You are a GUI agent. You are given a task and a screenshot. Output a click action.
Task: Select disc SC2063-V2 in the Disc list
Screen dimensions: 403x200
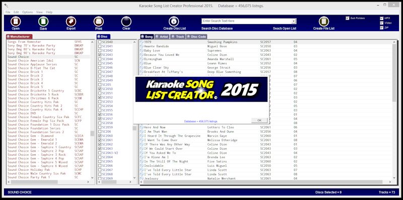point(110,153)
